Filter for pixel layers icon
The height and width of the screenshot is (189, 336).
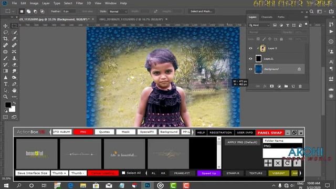tap(275, 25)
